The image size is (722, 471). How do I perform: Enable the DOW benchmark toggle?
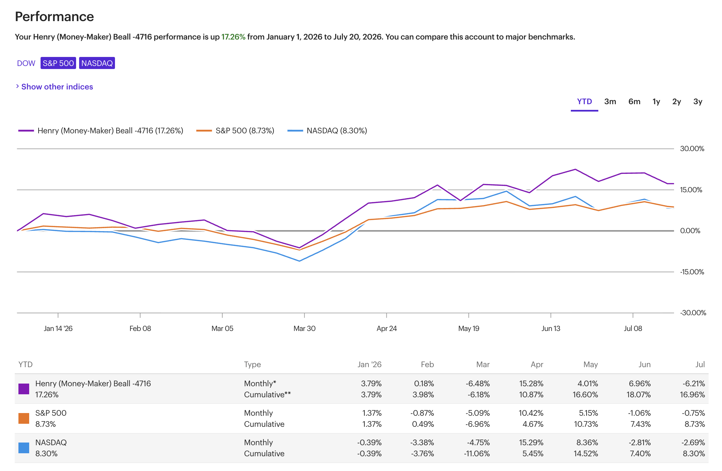click(26, 63)
